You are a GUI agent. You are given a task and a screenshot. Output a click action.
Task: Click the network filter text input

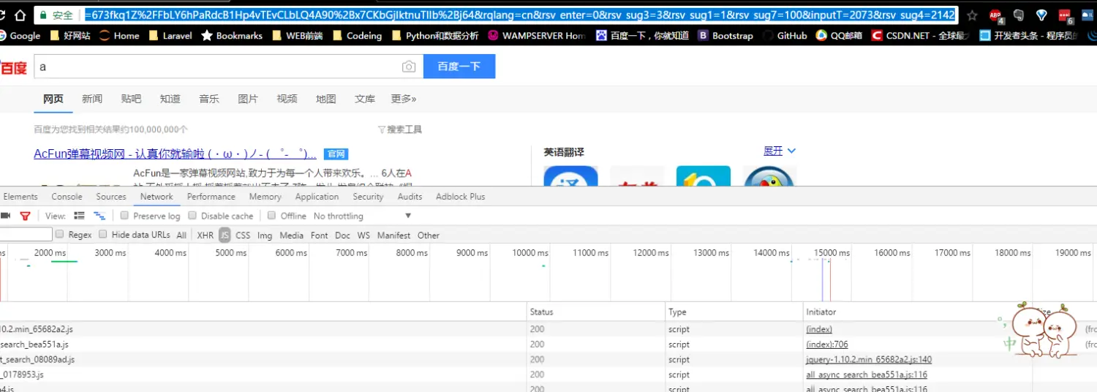click(26, 235)
